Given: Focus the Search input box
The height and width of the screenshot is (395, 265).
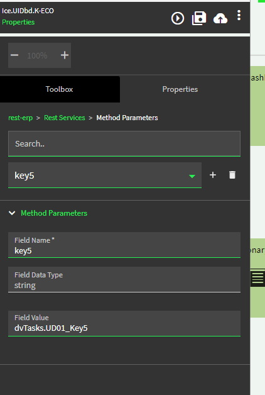Looking at the screenshot, I should [x=124, y=144].
